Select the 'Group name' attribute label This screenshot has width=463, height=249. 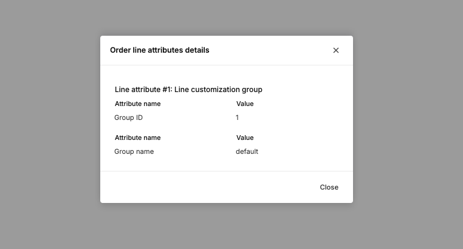coord(134,151)
